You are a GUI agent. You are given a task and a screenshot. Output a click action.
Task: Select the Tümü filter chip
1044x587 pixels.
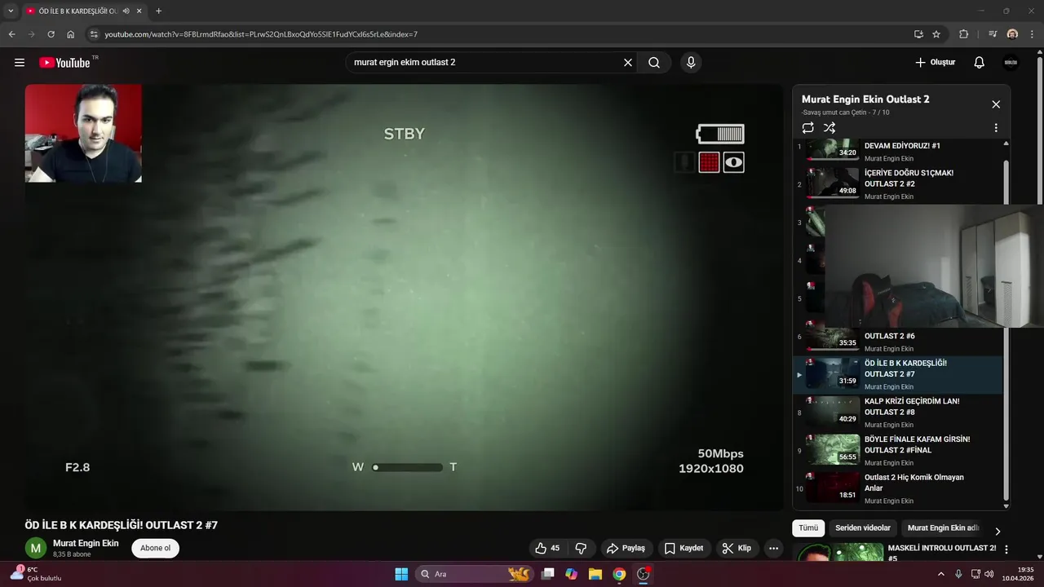(808, 528)
